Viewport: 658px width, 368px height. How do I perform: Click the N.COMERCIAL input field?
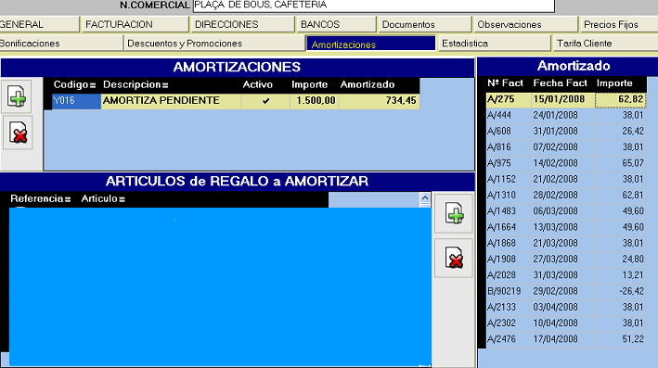point(373,5)
